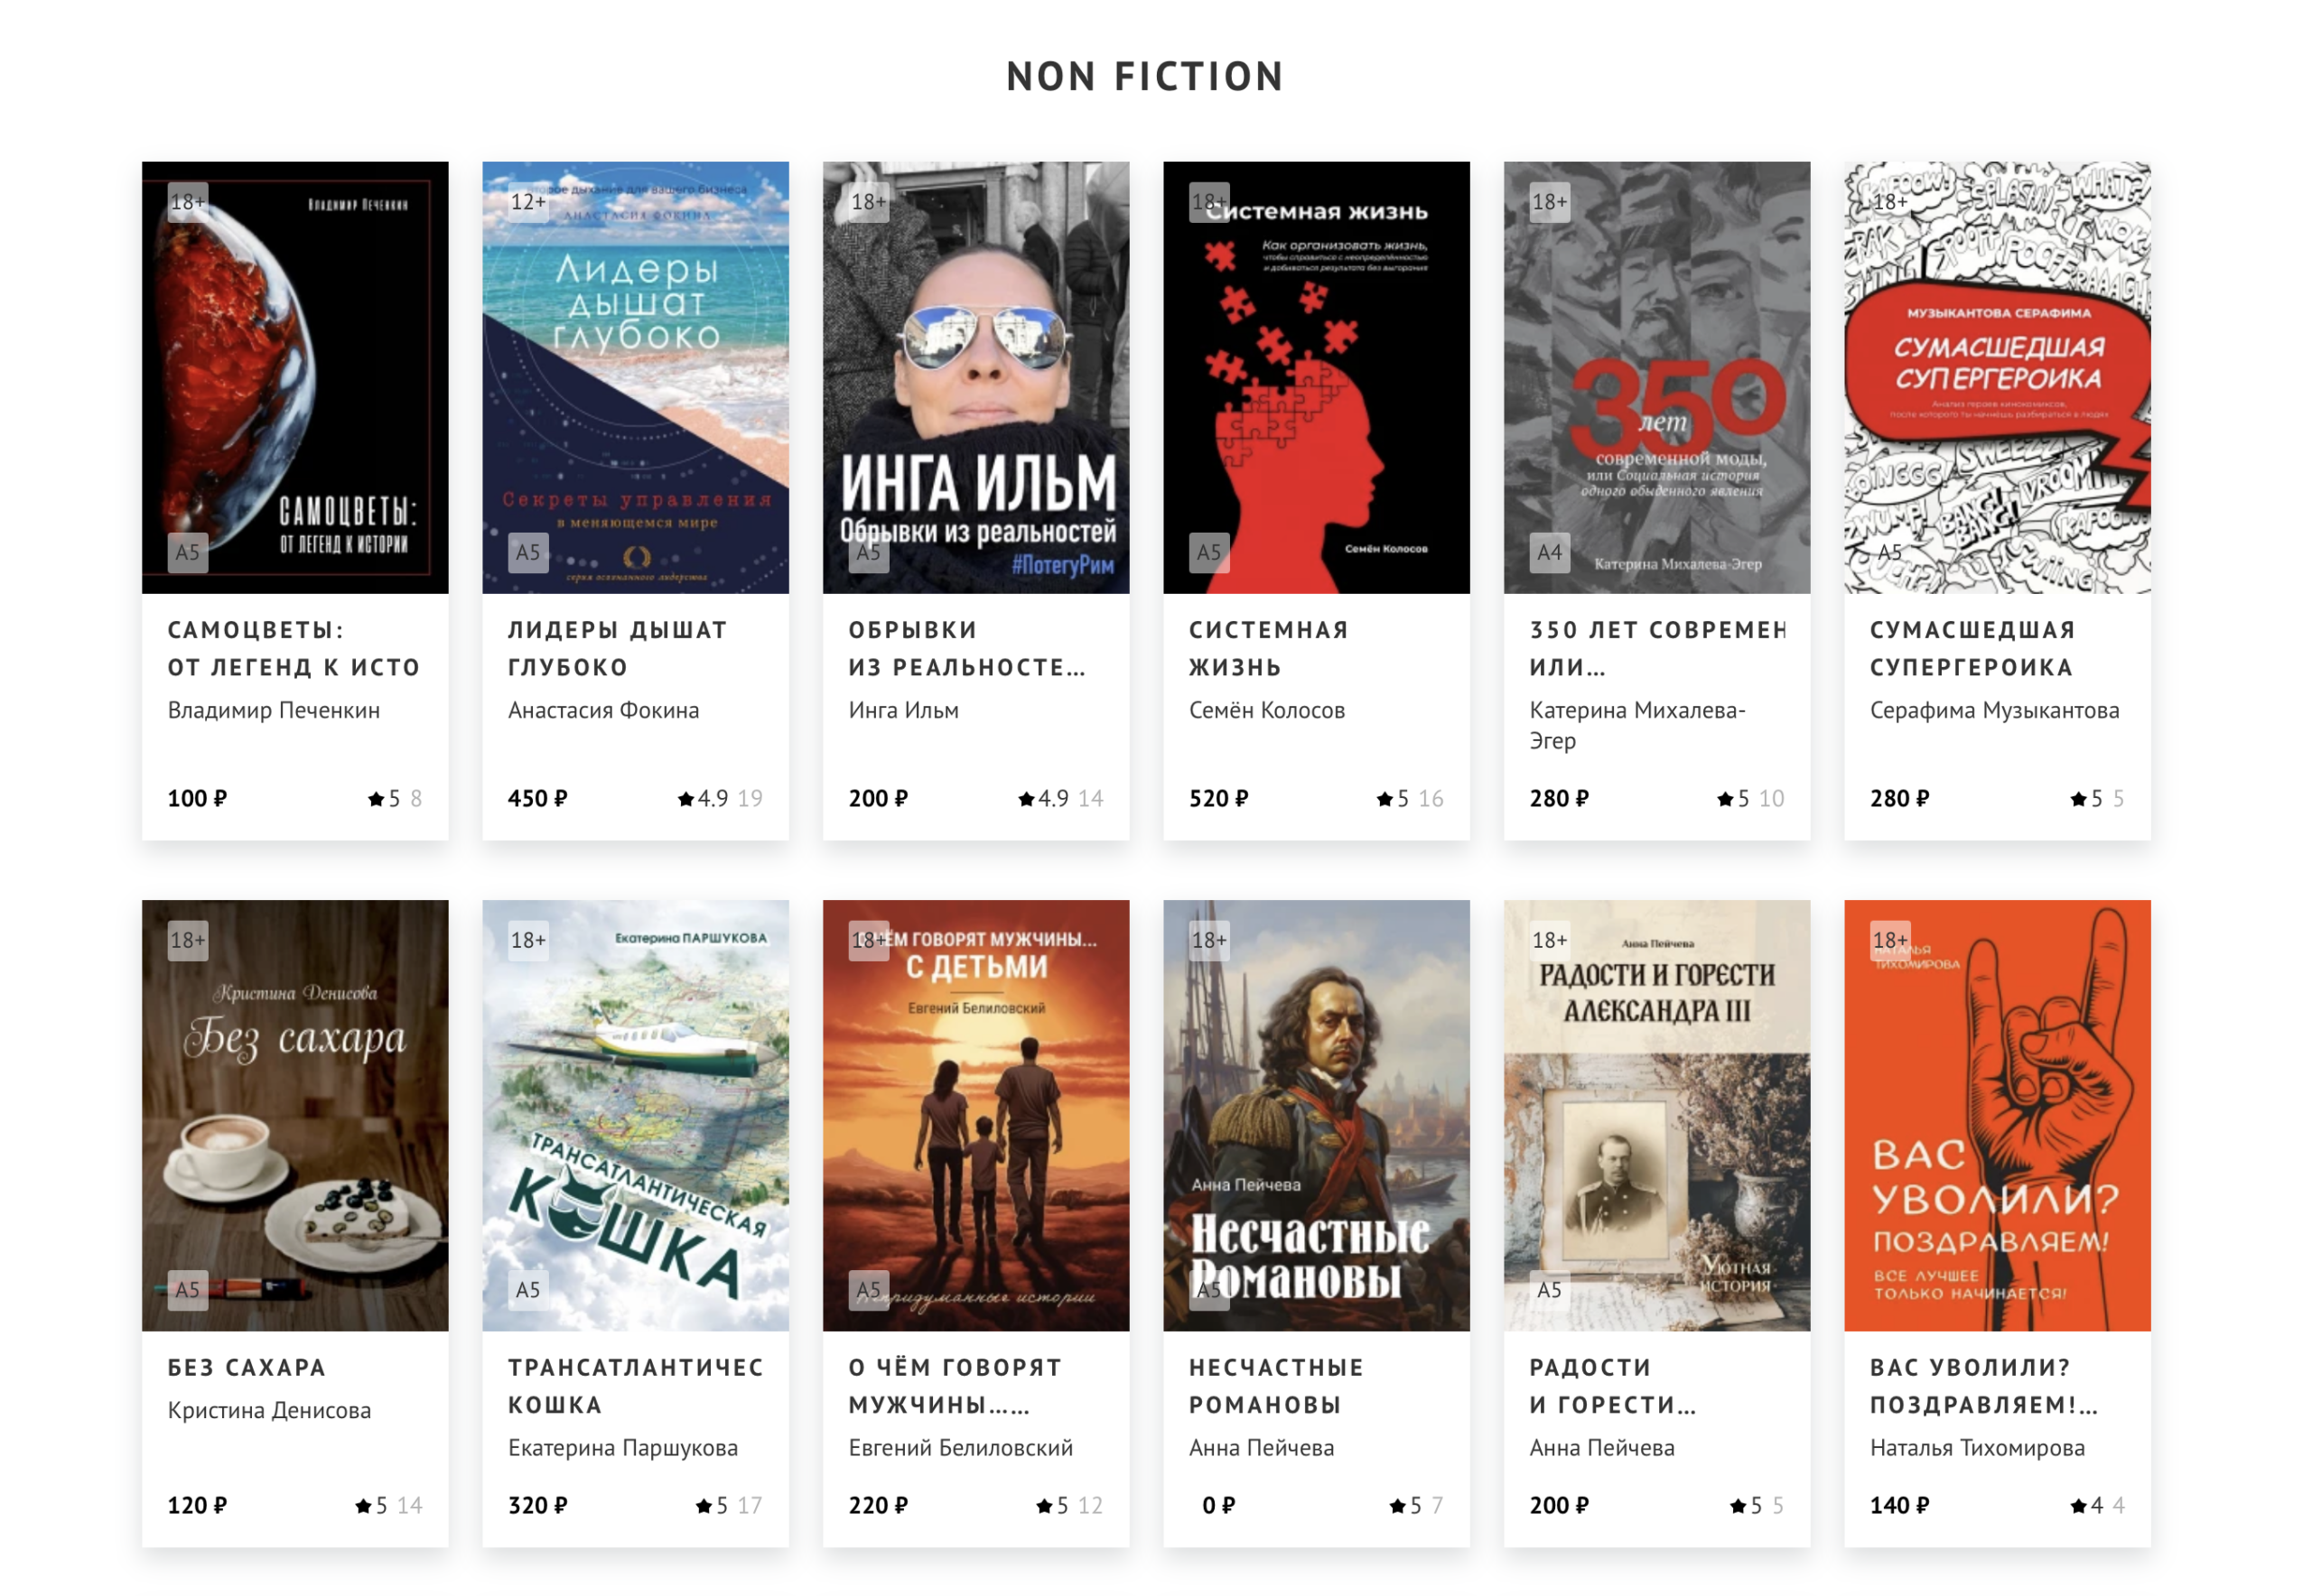Screen dimensions: 2312x1596
Task: Click the 18+ age badge on Инга Ильм cover
Action: click(x=870, y=202)
